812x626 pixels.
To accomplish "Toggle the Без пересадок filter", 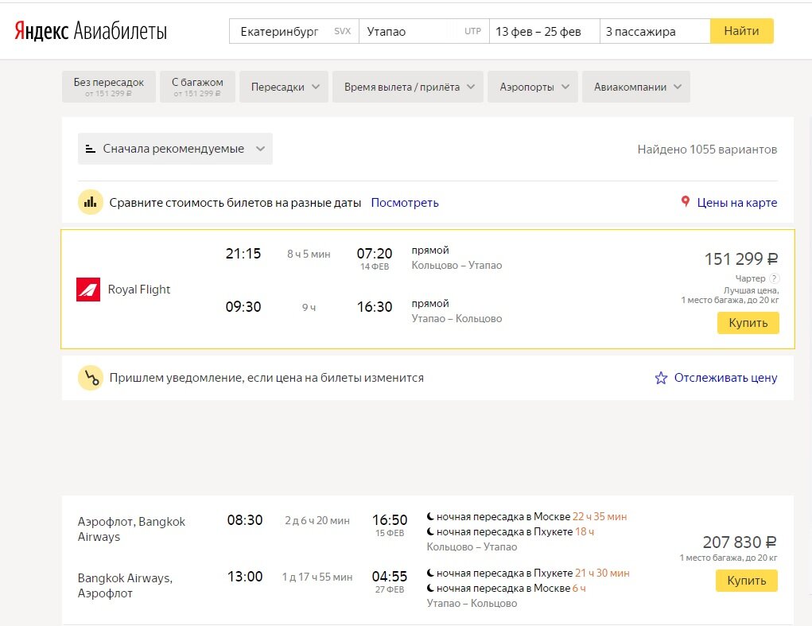I will (109, 87).
